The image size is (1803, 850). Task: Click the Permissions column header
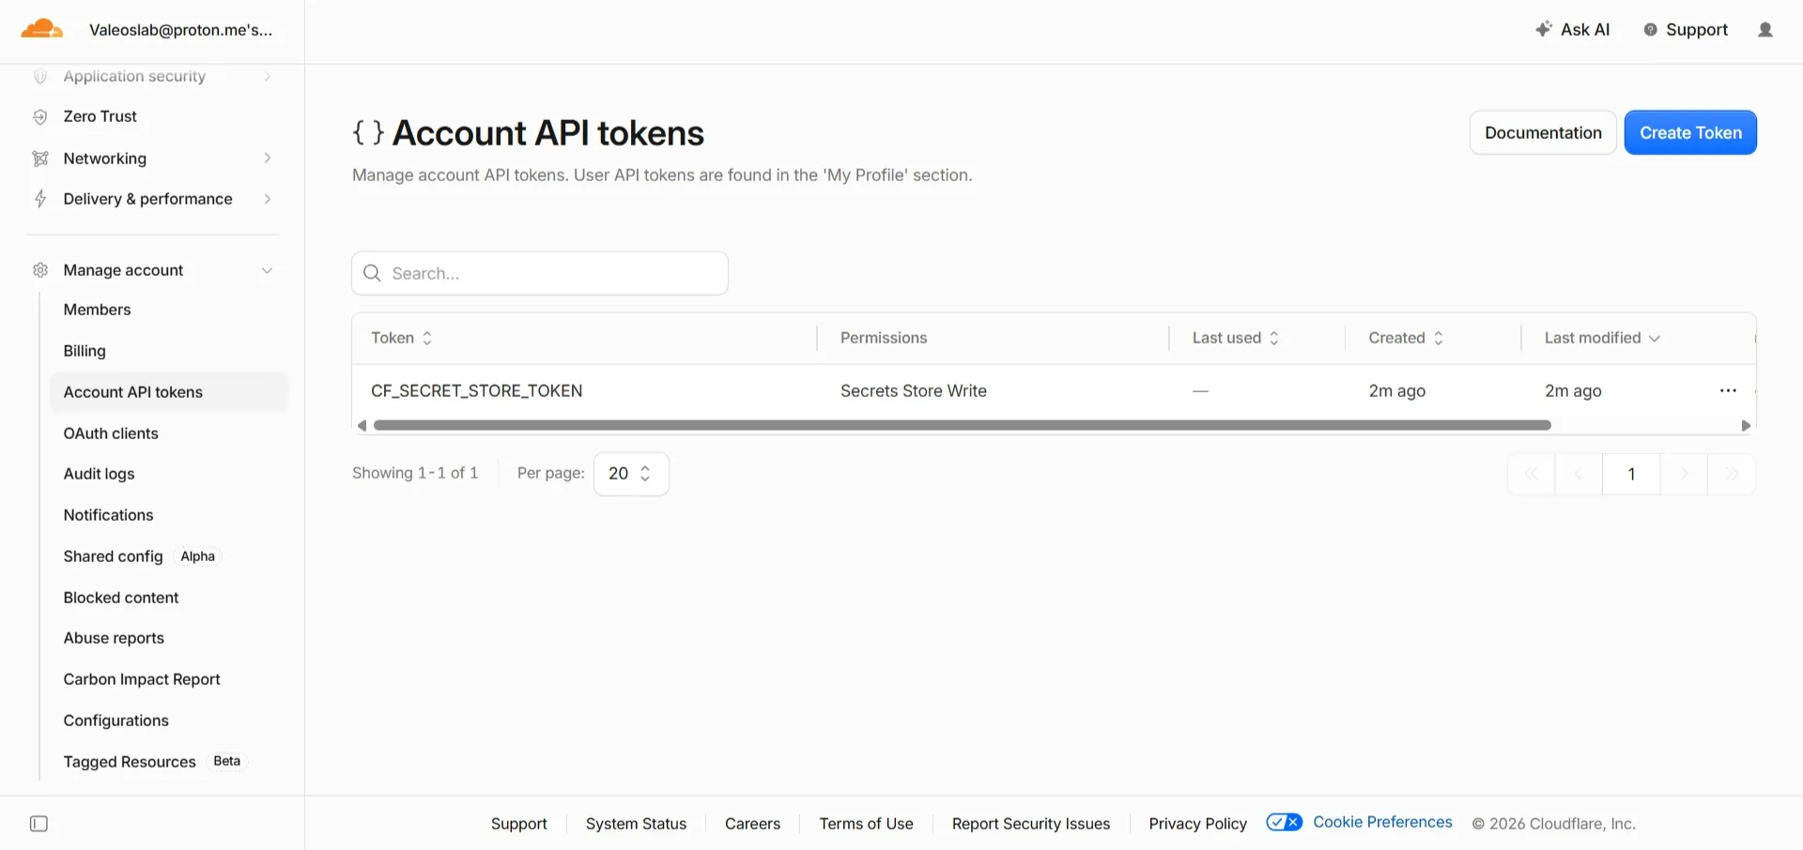click(884, 338)
